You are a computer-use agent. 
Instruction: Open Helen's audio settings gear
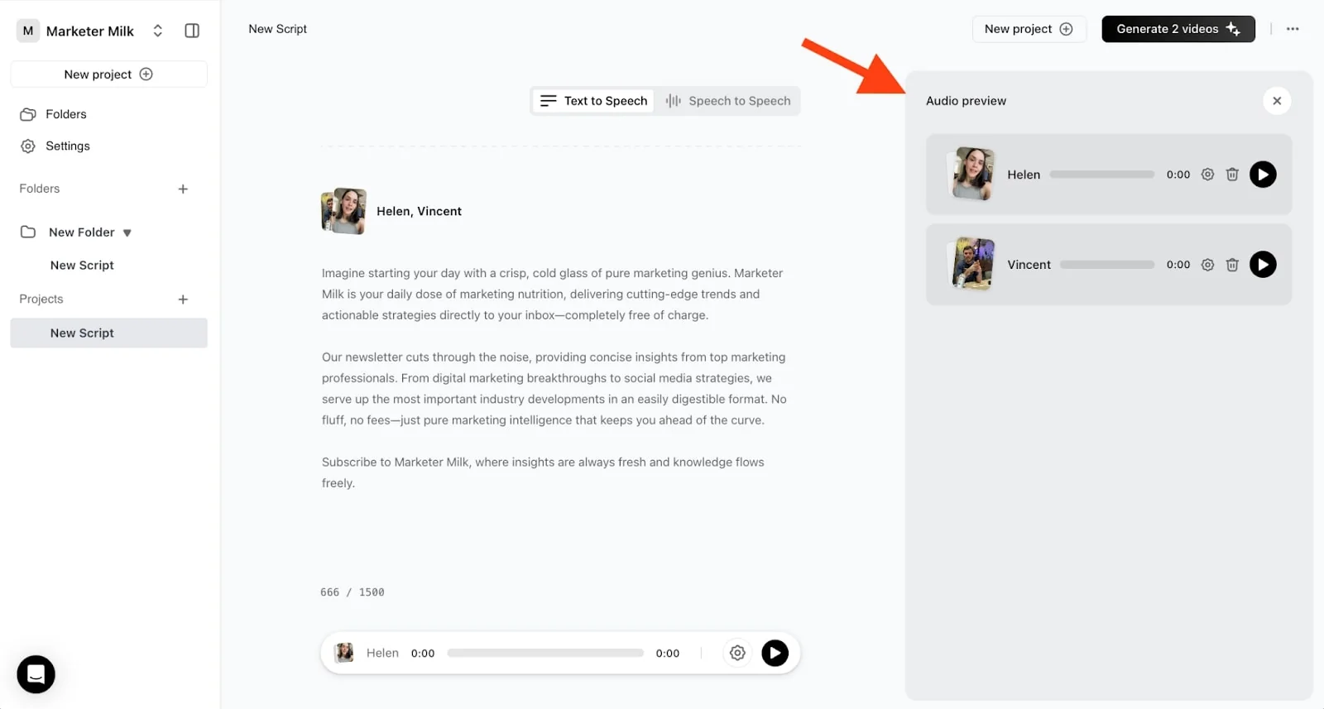1207,175
